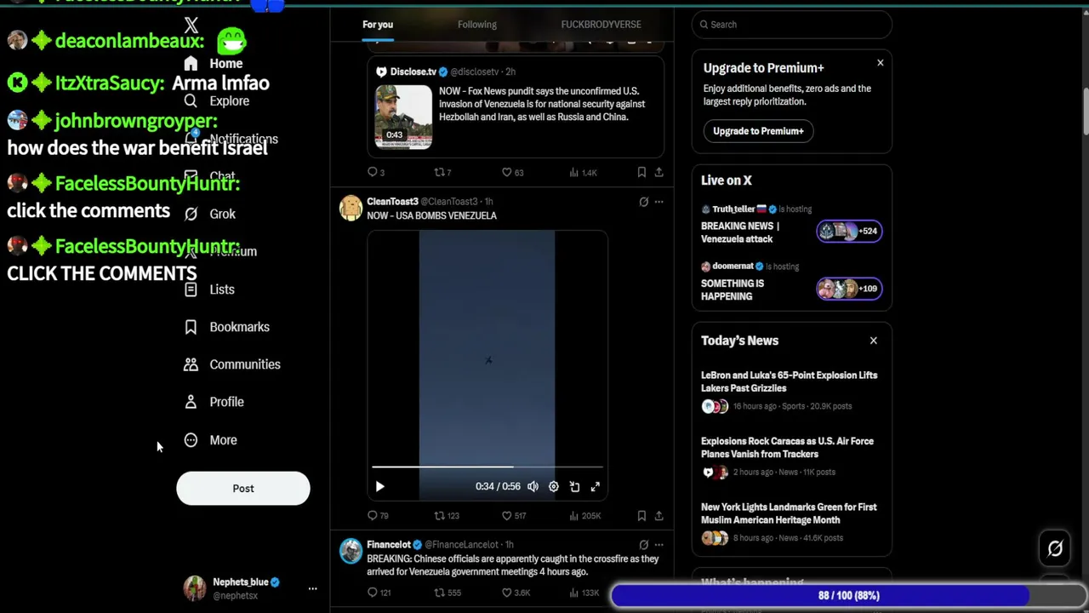Open Explore in the sidebar

click(x=217, y=100)
